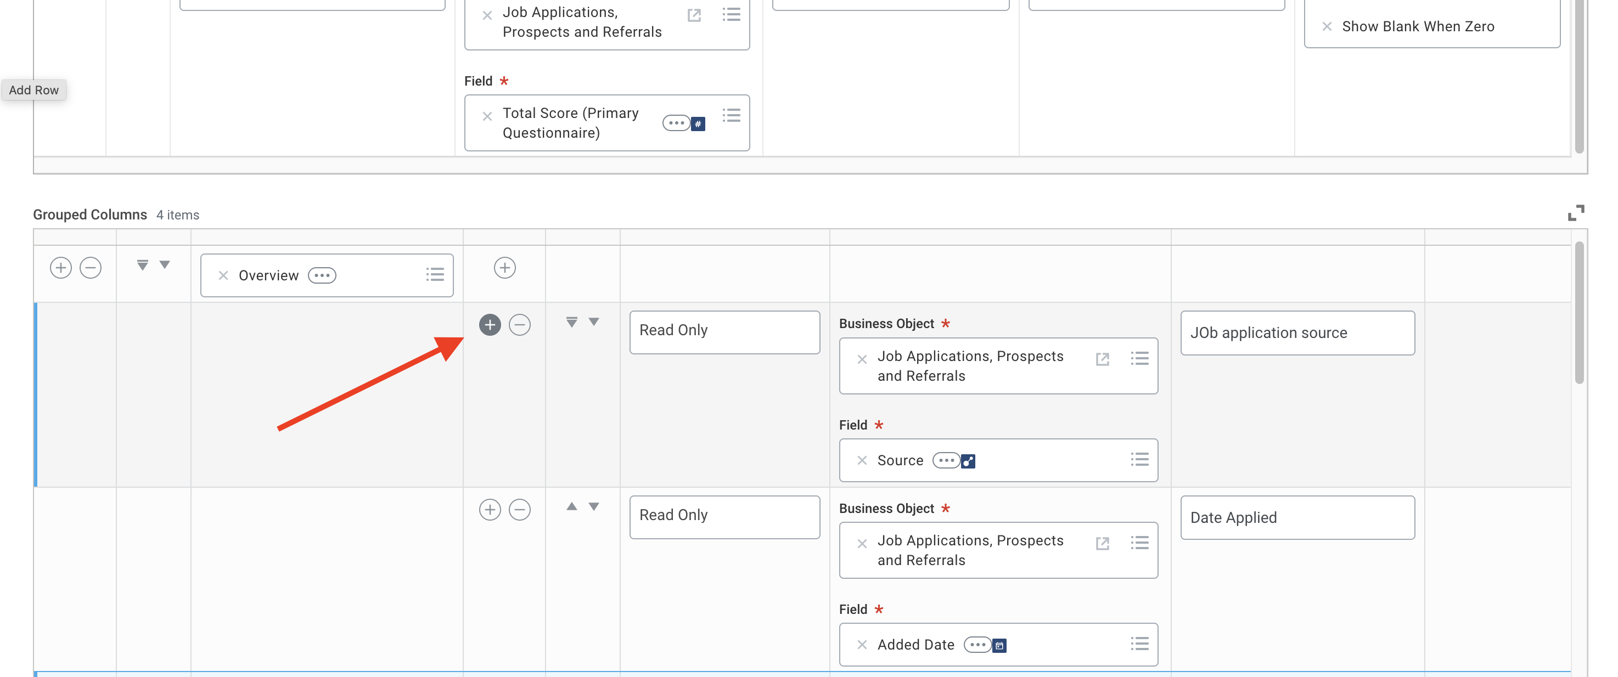
Task: Edit the JOb application source label field
Action: click(1296, 333)
